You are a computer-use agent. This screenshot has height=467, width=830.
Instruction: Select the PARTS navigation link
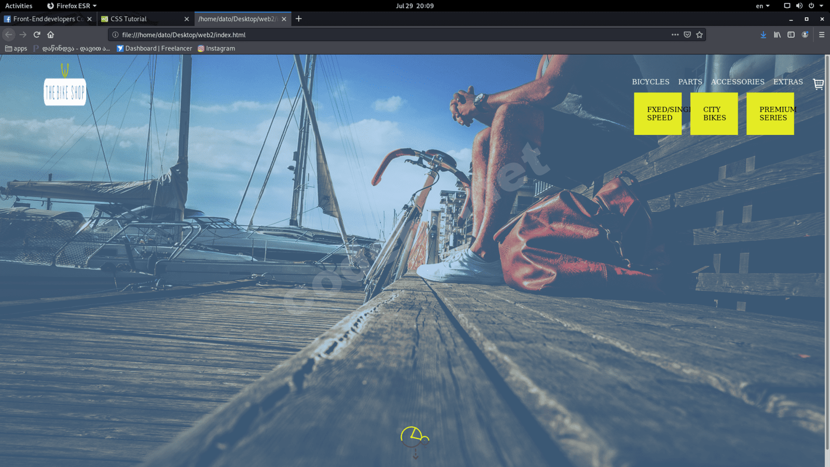point(690,81)
